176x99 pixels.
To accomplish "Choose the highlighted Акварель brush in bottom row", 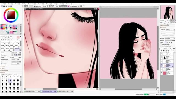I will point(17,50).
